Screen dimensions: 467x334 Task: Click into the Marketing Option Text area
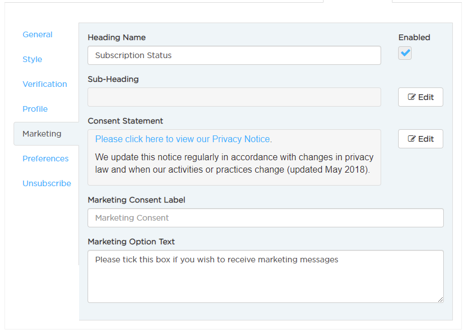tap(265, 276)
